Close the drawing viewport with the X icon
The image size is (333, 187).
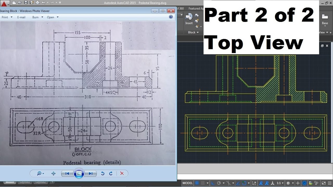(x=327, y=46)
